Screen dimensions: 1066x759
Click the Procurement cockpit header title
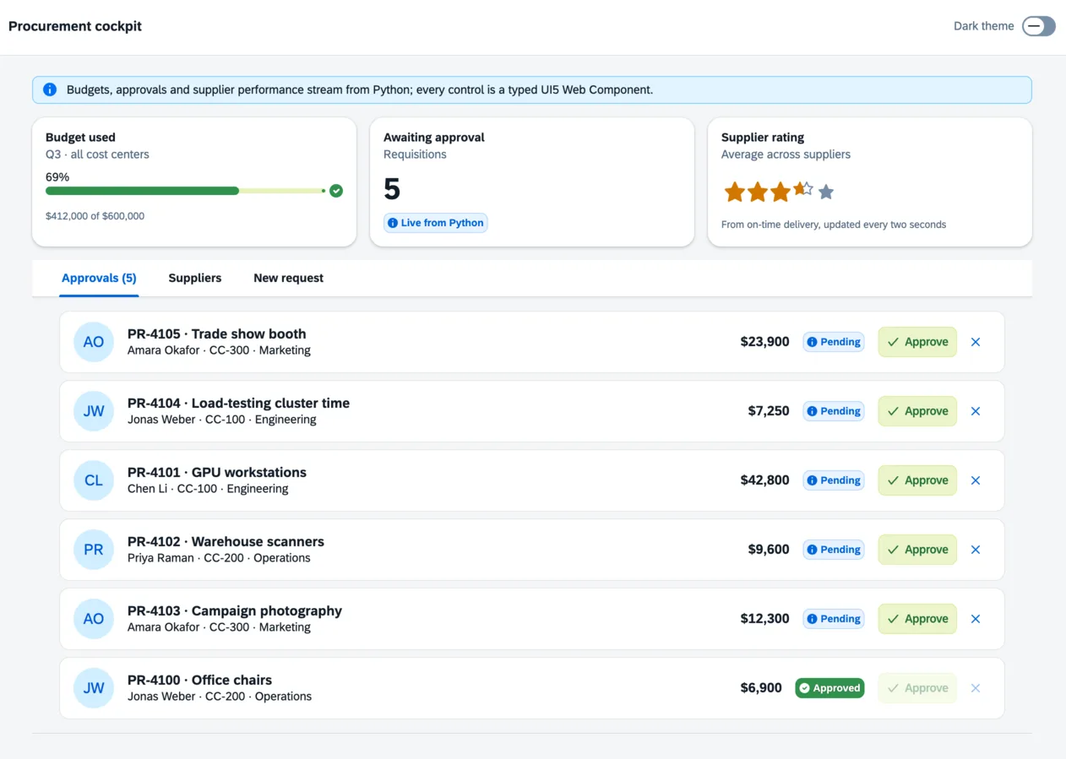point(75,26)
